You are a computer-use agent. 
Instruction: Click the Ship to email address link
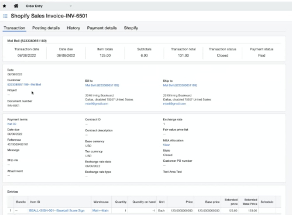174,103
